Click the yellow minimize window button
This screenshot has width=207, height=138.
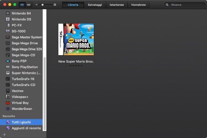pyautogui.click(x=10, y=5)
